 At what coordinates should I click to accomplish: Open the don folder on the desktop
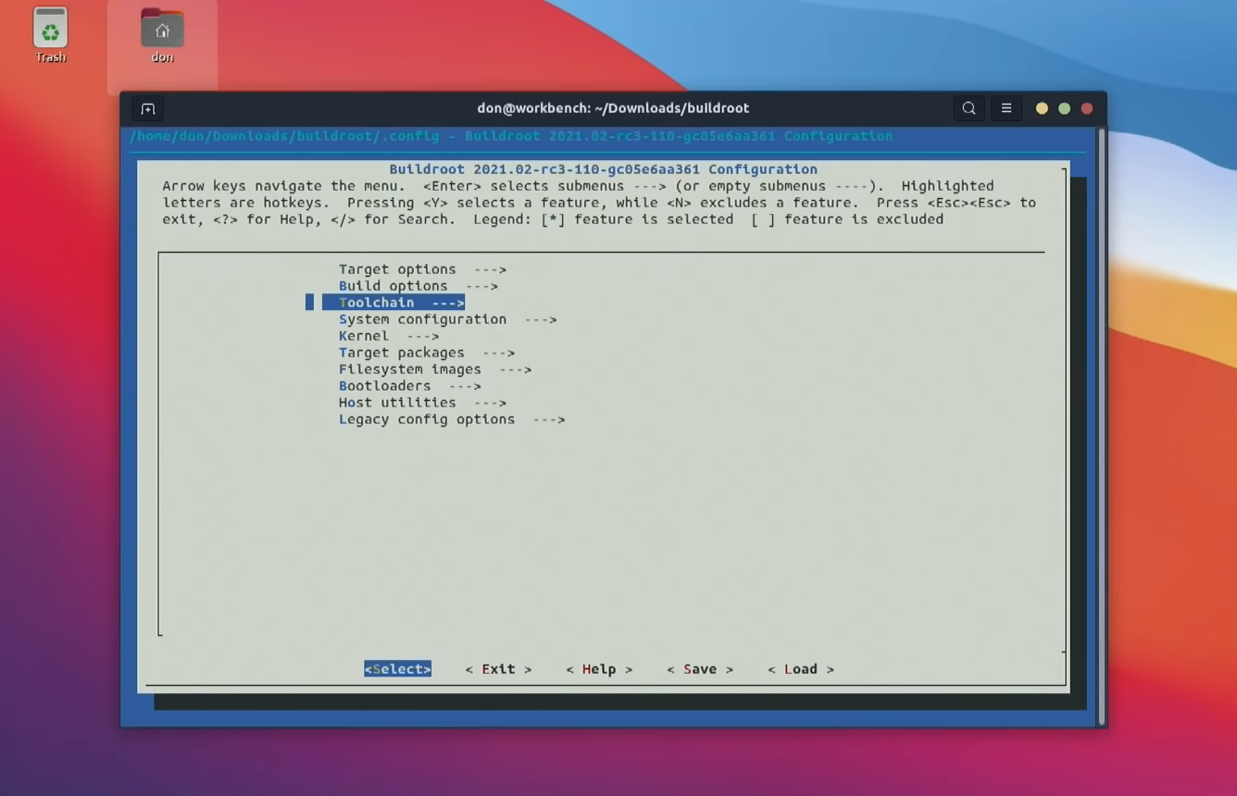pyautogui.click(x=161, y=30)
